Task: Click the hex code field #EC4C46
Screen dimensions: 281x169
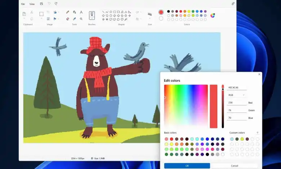Action: coord(237,87)
